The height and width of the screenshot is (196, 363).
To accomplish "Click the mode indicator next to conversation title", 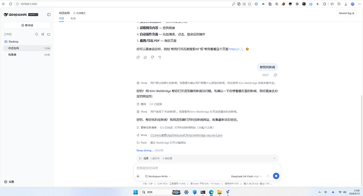I will [x=79, y=13].
